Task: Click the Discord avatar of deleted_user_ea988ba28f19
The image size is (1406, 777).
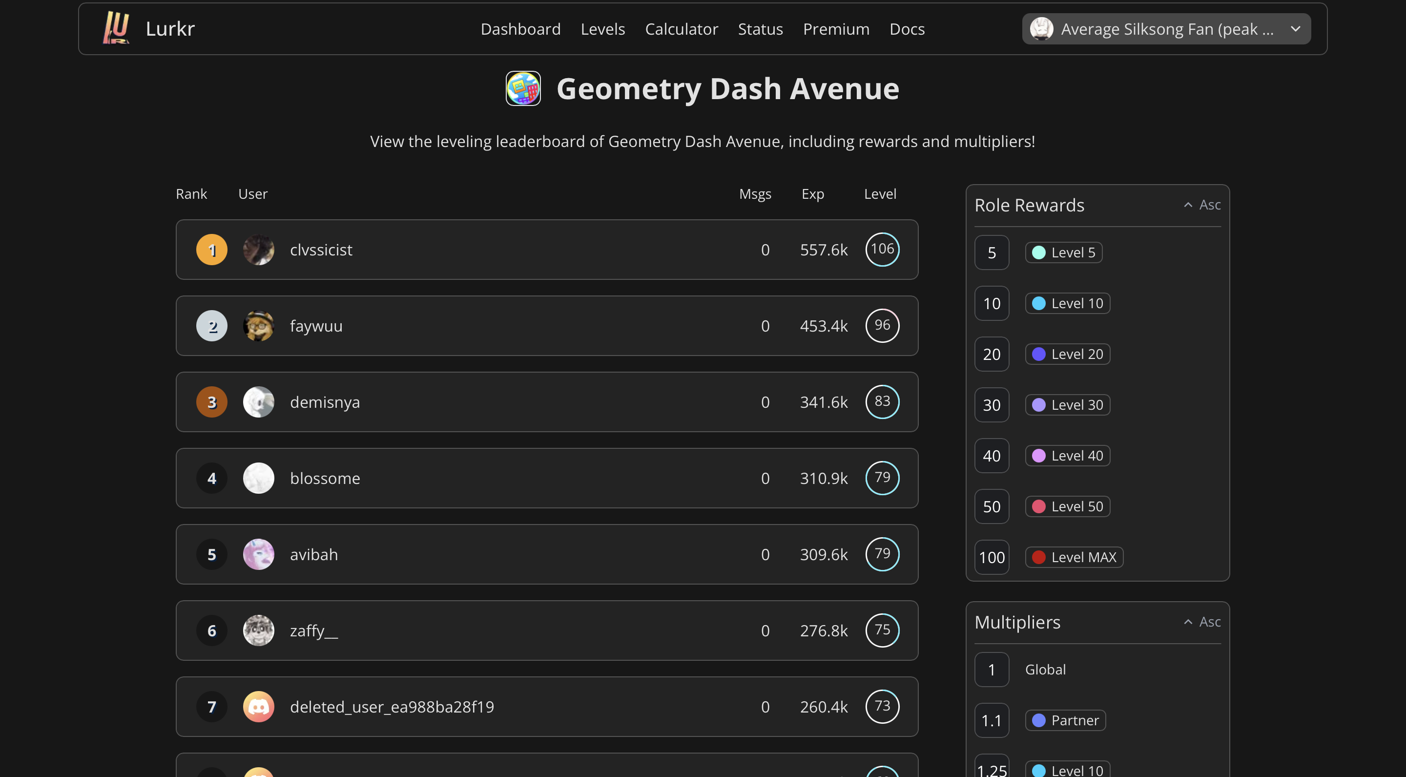Action: (x=258, y=707)
